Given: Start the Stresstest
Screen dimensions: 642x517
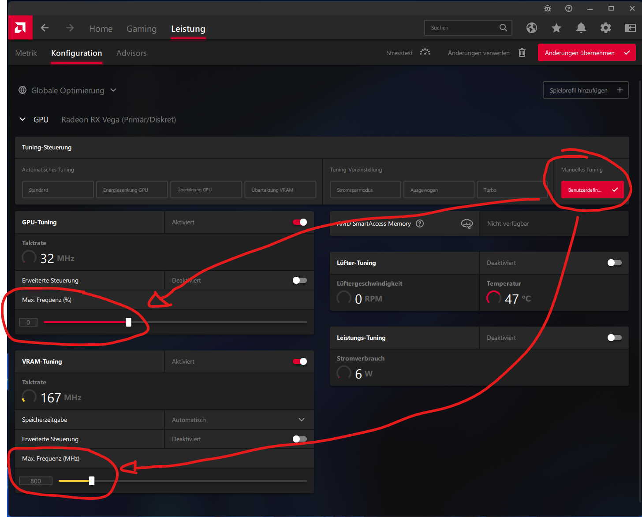Looking at the screenshot, I should 399,53.
